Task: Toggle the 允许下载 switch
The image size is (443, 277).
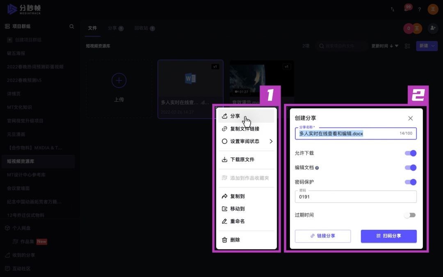Action: point(410,153)
